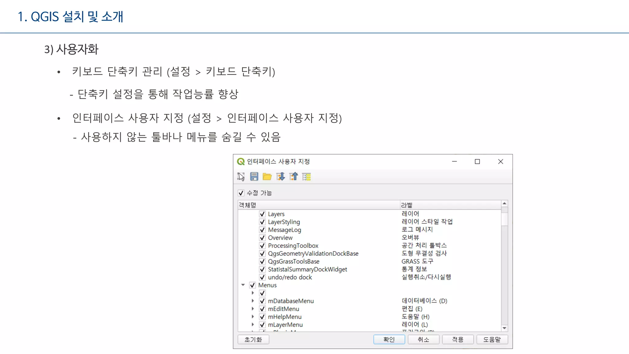Image resolution: width=629 pixels, height=354 pixels.
Task: Click the label cell GRASS 도구
Action: [417, 261]
